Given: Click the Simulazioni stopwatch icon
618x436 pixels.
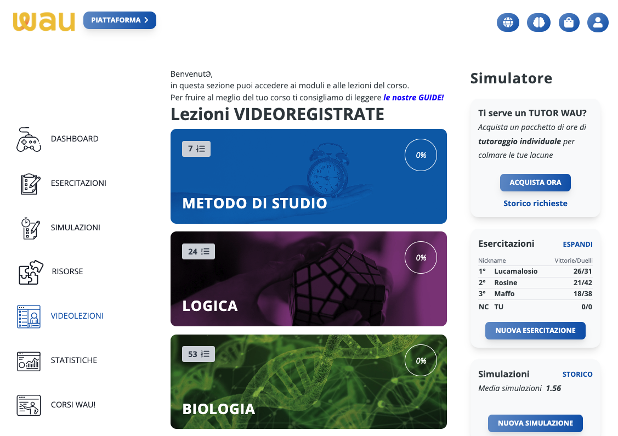Looking at the screenshot, I should [30, 228].
